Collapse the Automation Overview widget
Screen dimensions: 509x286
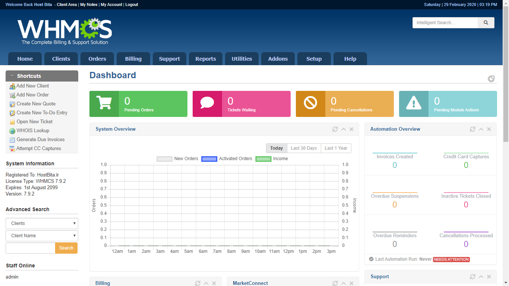481,129
